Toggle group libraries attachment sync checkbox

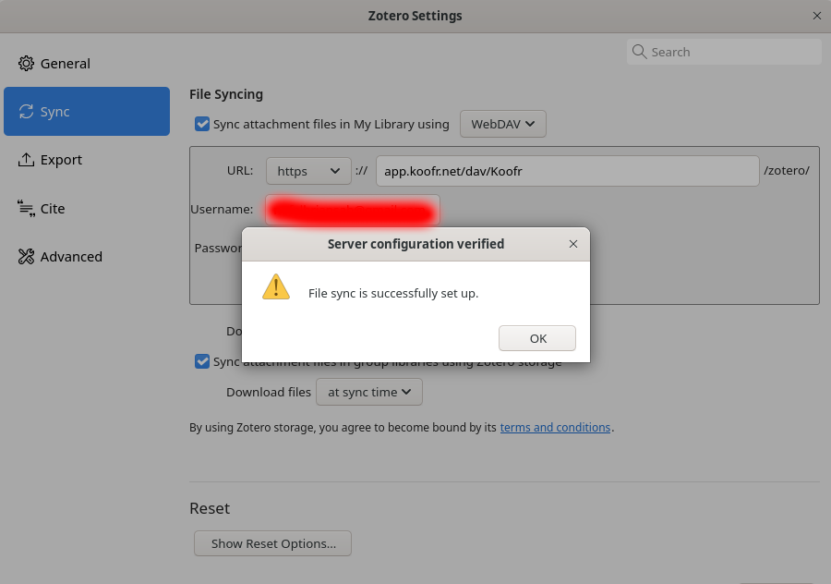(202, 361)
